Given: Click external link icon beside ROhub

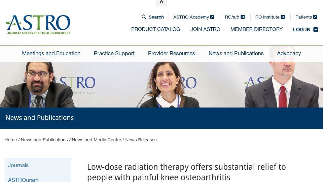Looking at the screenshot, I should [243, 17].
